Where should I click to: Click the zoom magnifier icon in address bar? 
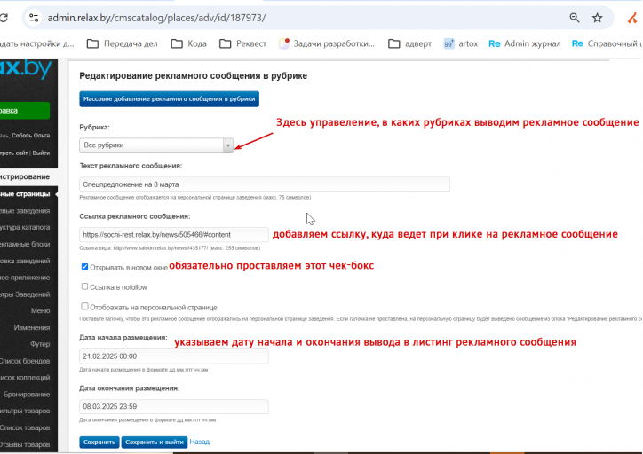click(575, 18)
